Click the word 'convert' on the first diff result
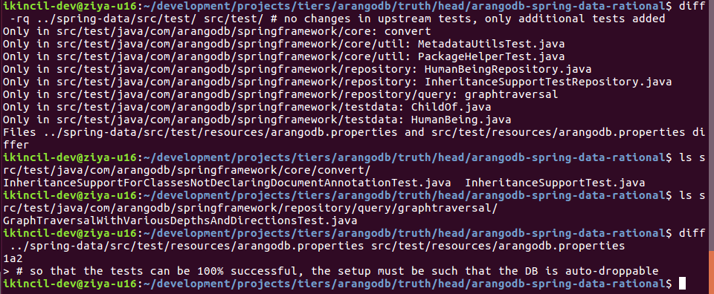The width and height of the screenshot is (714, 294). click(408, 31)
